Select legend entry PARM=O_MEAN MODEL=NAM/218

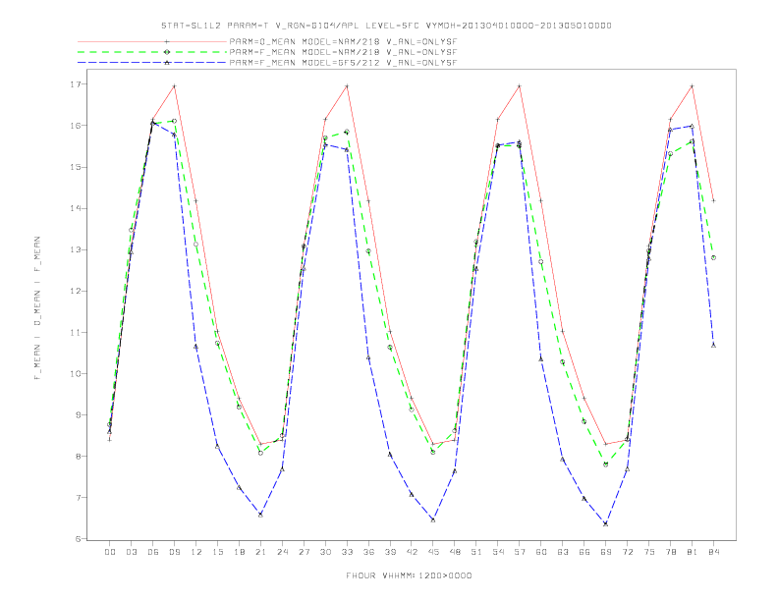pos(343,41)
